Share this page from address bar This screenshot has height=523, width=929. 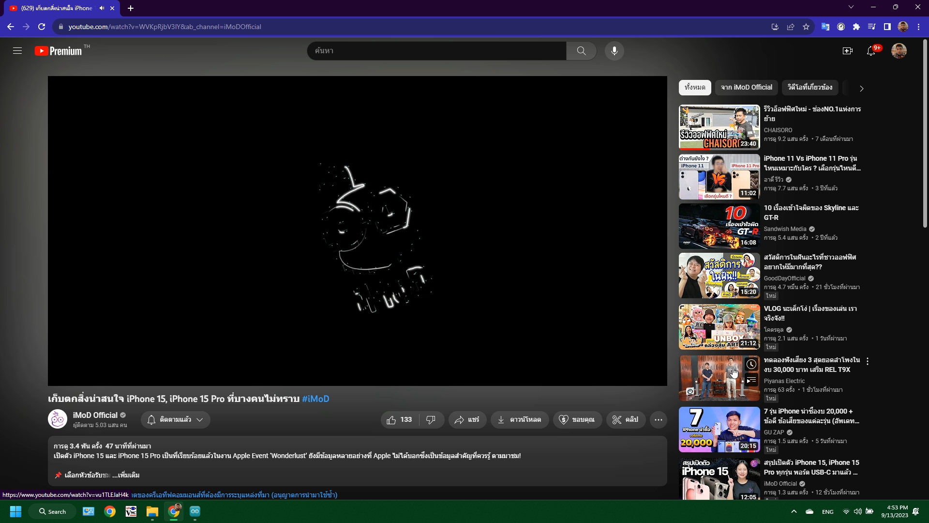pyautogui.click(x=791, y=27)
